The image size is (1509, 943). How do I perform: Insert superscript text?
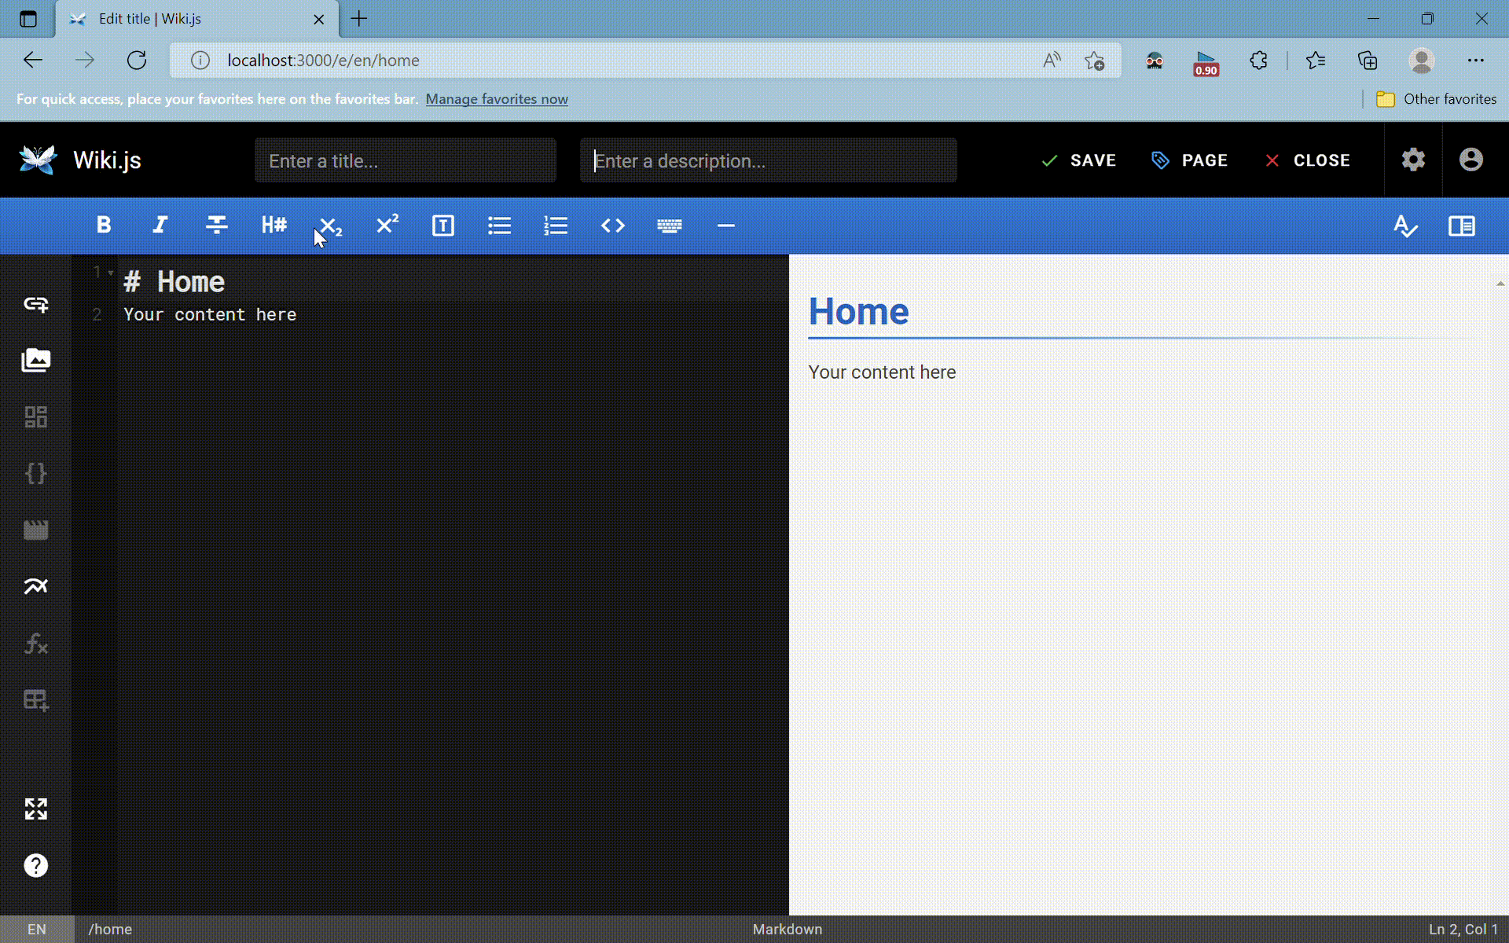click(x=386, y=226)
